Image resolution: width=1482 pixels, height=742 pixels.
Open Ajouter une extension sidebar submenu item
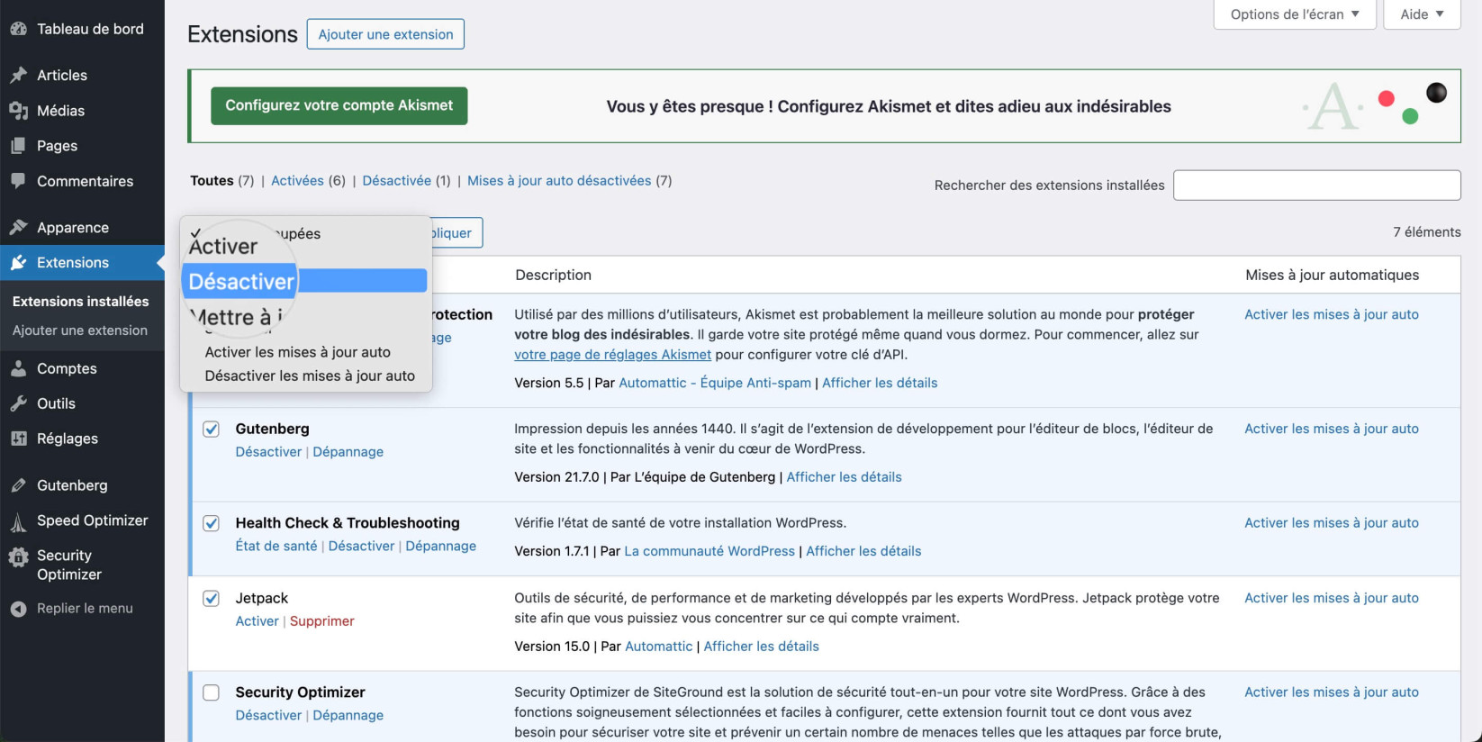click(x=80, y=330)
